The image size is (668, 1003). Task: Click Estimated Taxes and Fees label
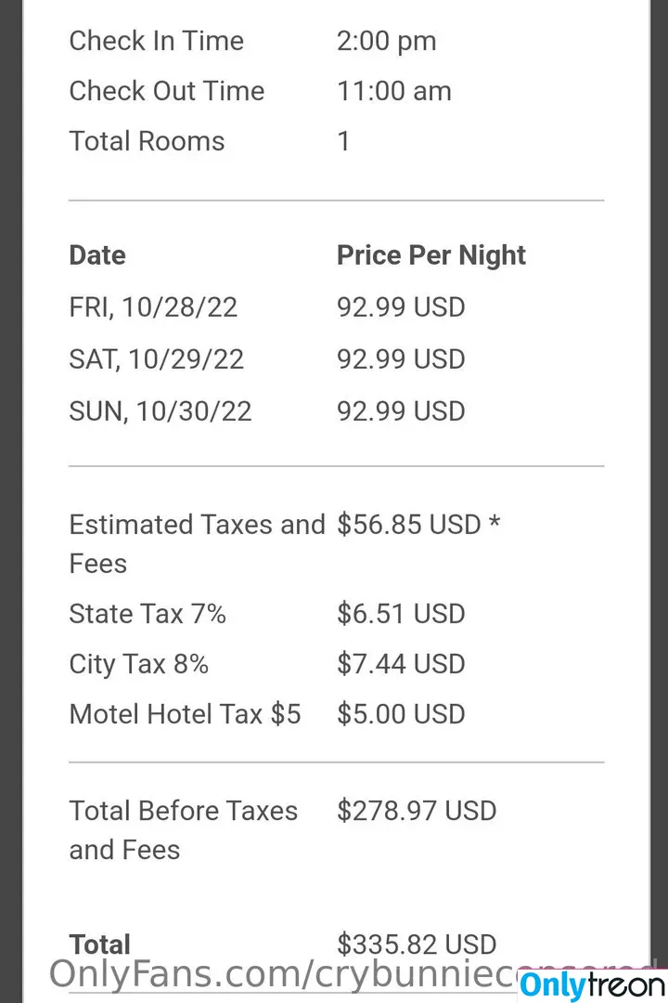point(198,543)
